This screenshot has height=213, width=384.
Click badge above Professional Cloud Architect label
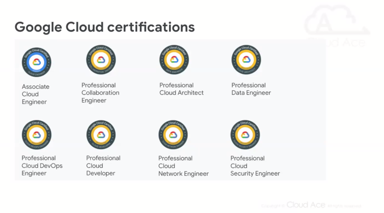click(174, 60)
